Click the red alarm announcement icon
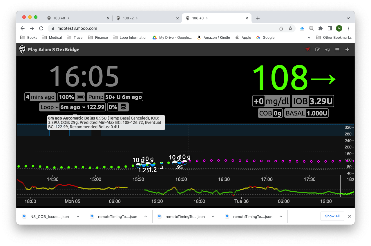 307,49
